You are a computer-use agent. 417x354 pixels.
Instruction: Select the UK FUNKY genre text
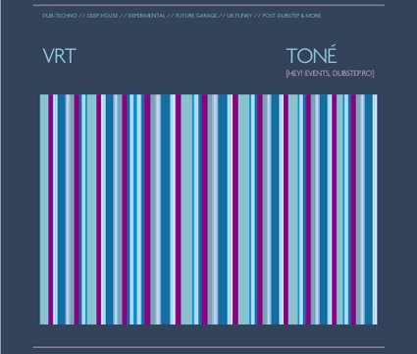[239, 16]
